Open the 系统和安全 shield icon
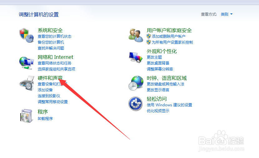The height and width of the screenshot is (158, 259). pyautogui.click(x=26, y=35)
